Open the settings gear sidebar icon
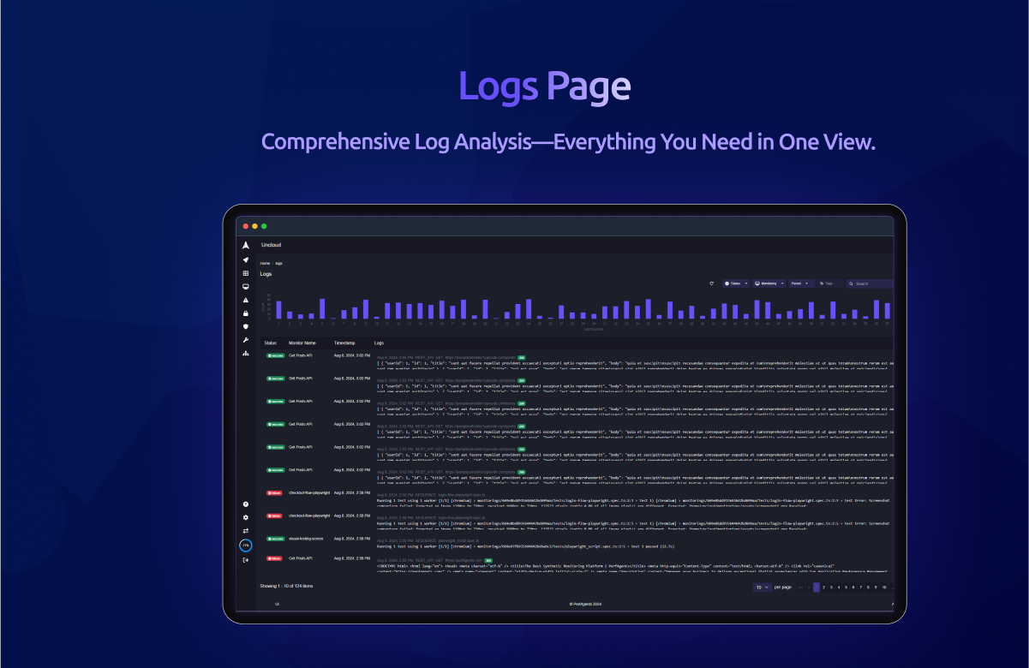The width and height of the screenshot is (1029, 668). 246,517
